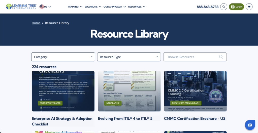Expand the Resources chevron arrow
The height and width of the screenshot is (133, 258).
(x=144, y=7)
